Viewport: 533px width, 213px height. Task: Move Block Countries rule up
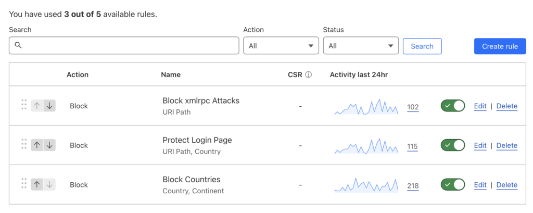(37, 185)
